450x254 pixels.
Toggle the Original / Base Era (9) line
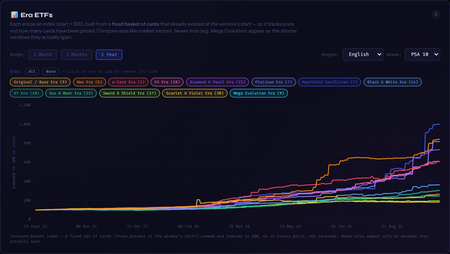[40, 82]
